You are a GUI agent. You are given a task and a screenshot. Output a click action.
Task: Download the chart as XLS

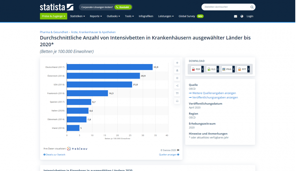tap(211, 69)
